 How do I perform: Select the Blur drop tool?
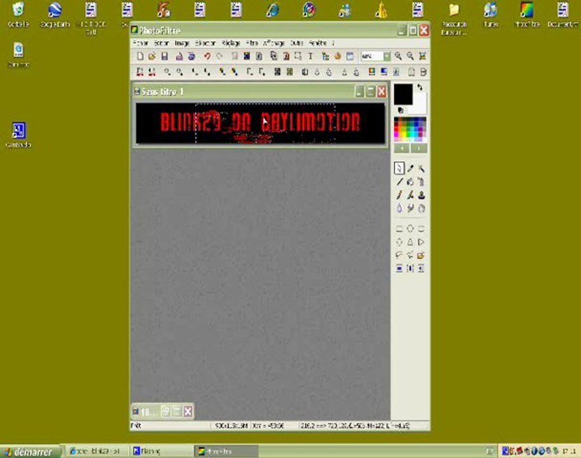click(399, 208)
